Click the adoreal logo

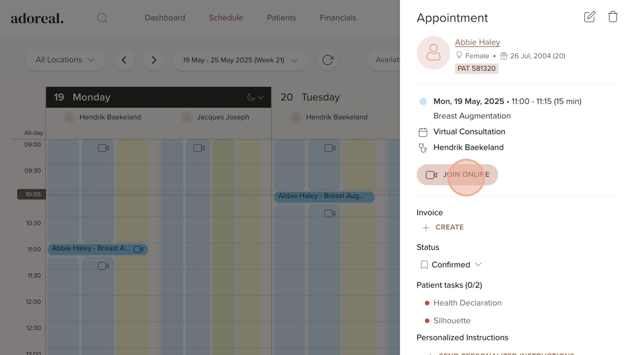click(x=37, y=18)
